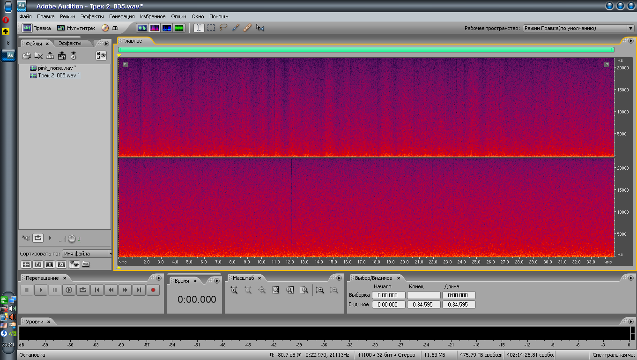Open the Main panel options menu
The image size is (637, 360).
tap(630, 41)
